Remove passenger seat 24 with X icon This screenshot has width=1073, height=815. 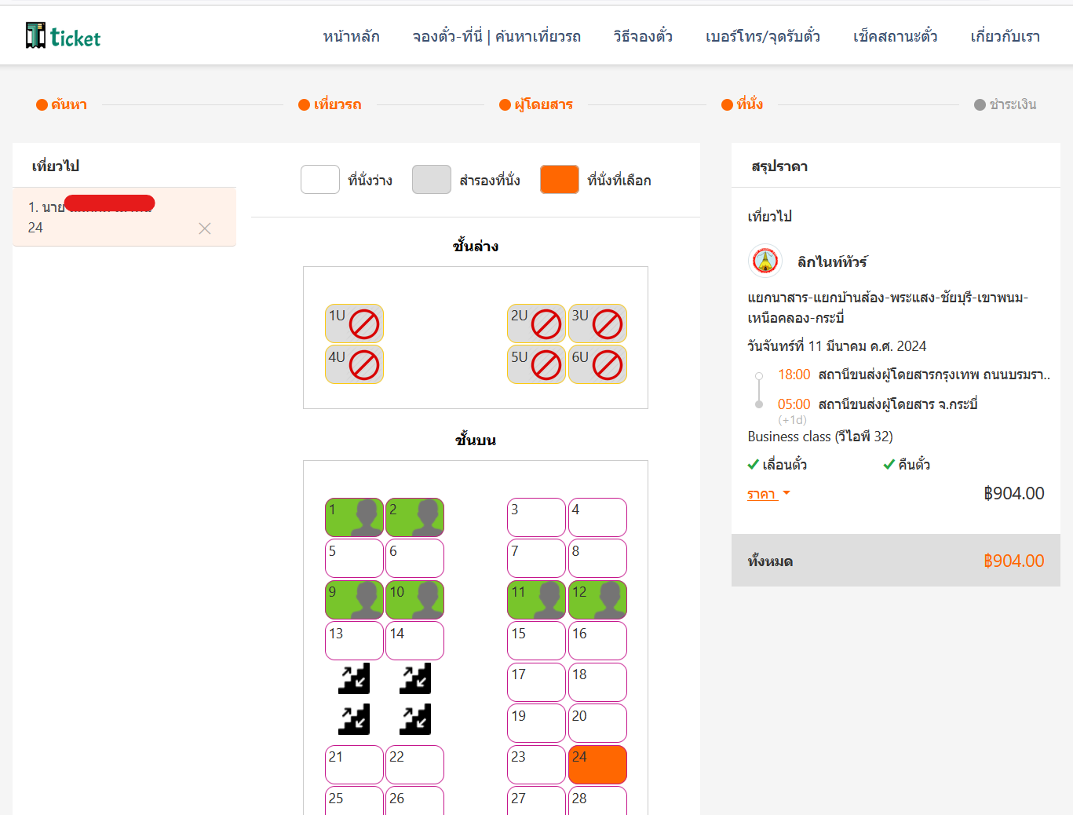point(205,228)
